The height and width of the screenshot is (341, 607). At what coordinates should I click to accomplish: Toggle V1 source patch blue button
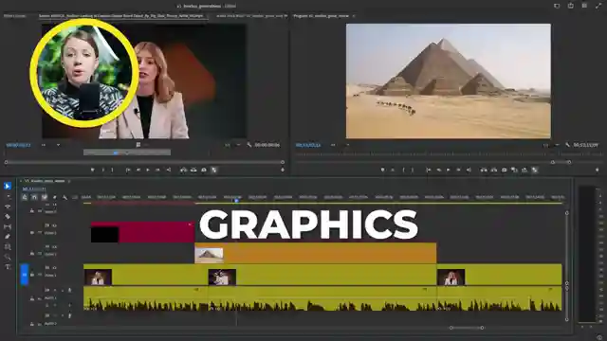click(x=25, y=275)
